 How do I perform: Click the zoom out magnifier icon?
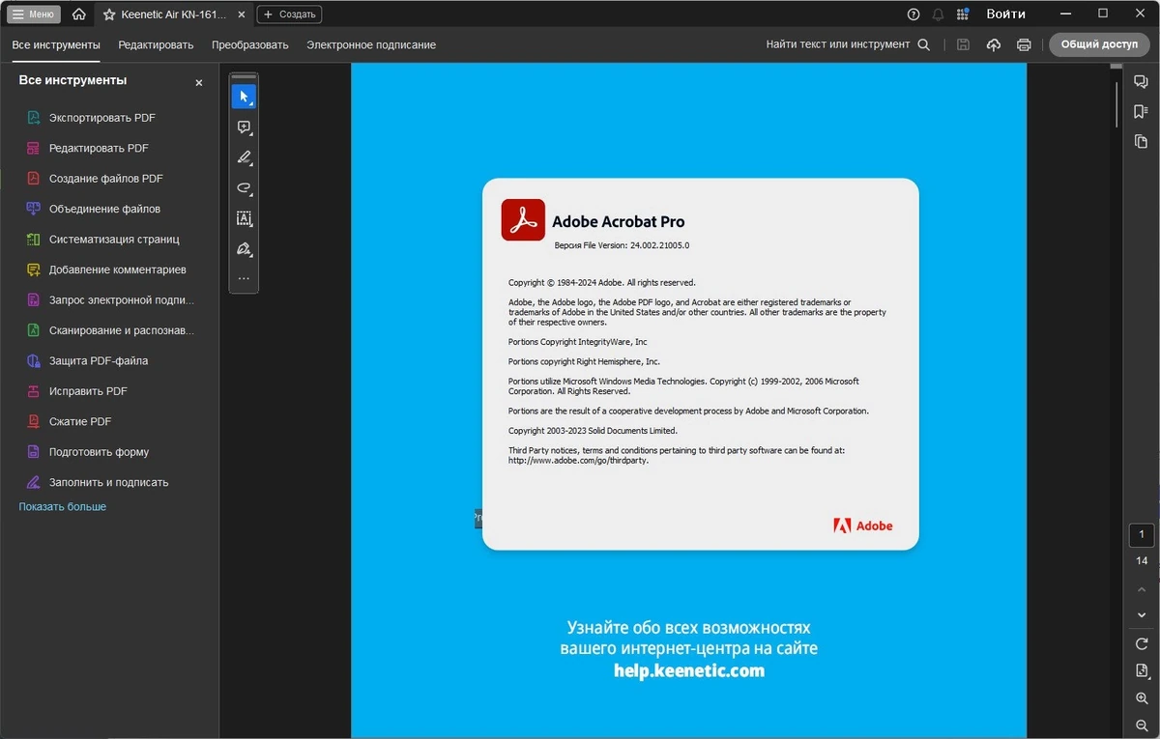[x=1142, y=725]
